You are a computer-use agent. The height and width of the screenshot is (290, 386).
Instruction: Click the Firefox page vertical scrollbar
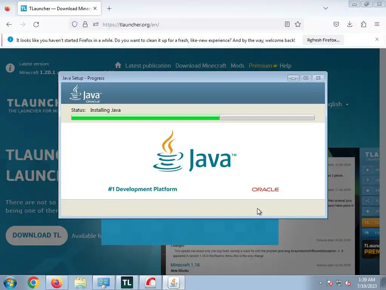[x=383, y=162]
